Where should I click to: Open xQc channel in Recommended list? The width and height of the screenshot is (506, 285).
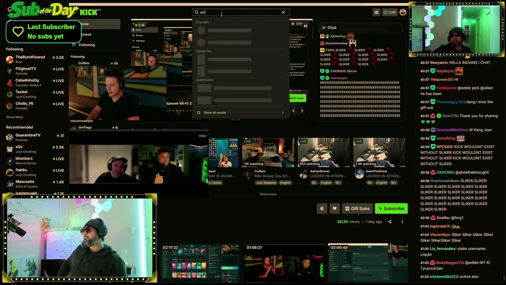(x=35, y=149)
